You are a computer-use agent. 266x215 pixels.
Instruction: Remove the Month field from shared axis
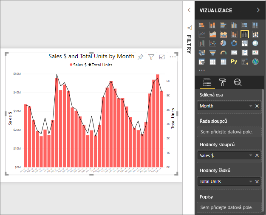pos(257,106)
